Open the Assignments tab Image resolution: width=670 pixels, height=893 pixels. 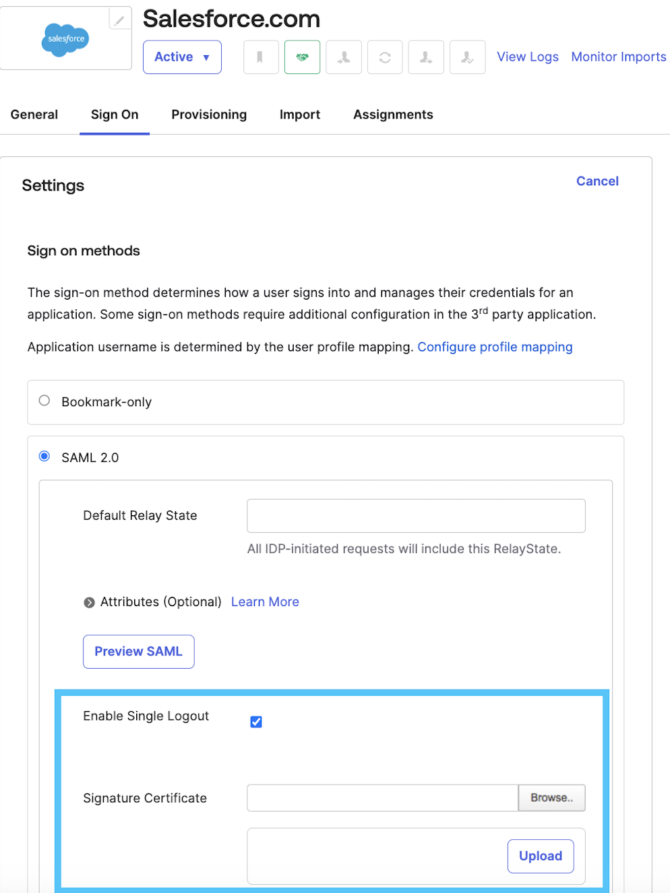tap(393, 114)
